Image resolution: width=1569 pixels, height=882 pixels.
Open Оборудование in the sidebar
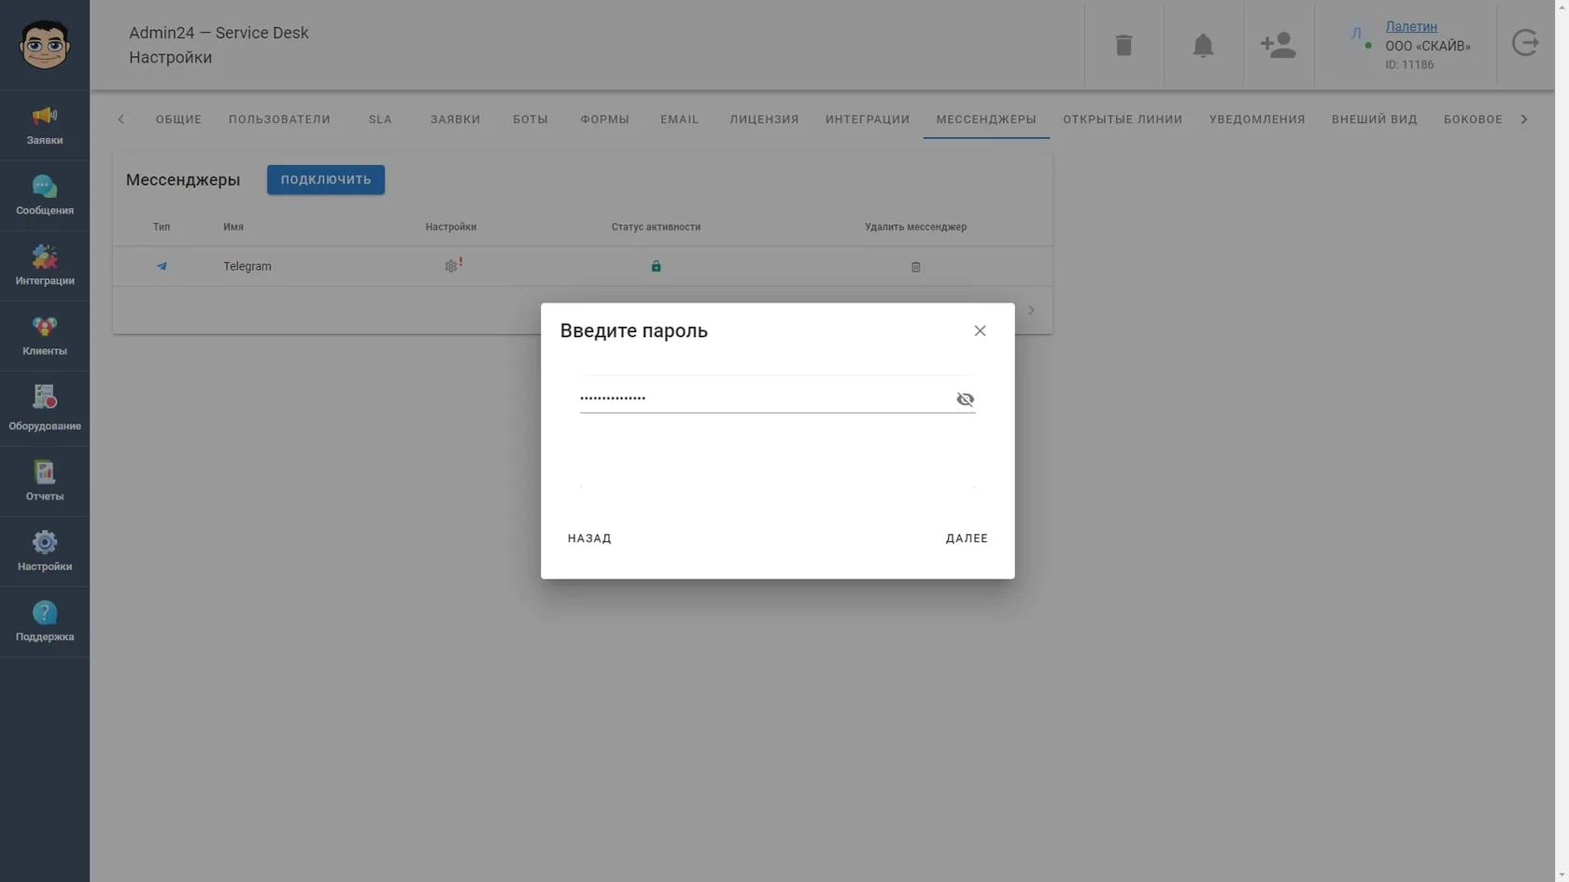45,409
